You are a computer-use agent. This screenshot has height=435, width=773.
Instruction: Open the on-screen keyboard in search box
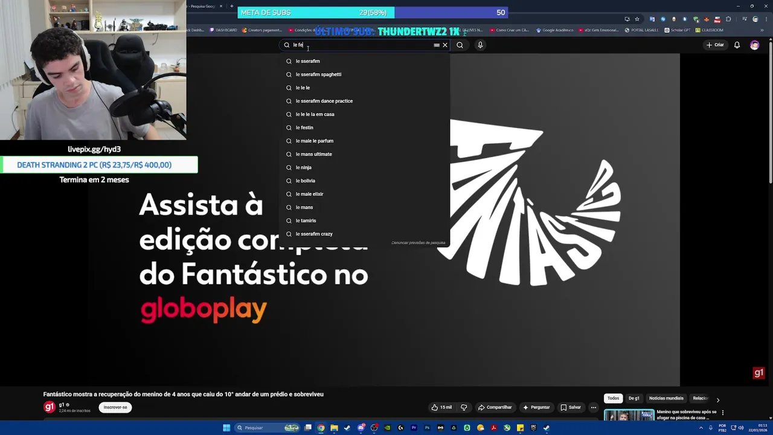pos(437,45)
